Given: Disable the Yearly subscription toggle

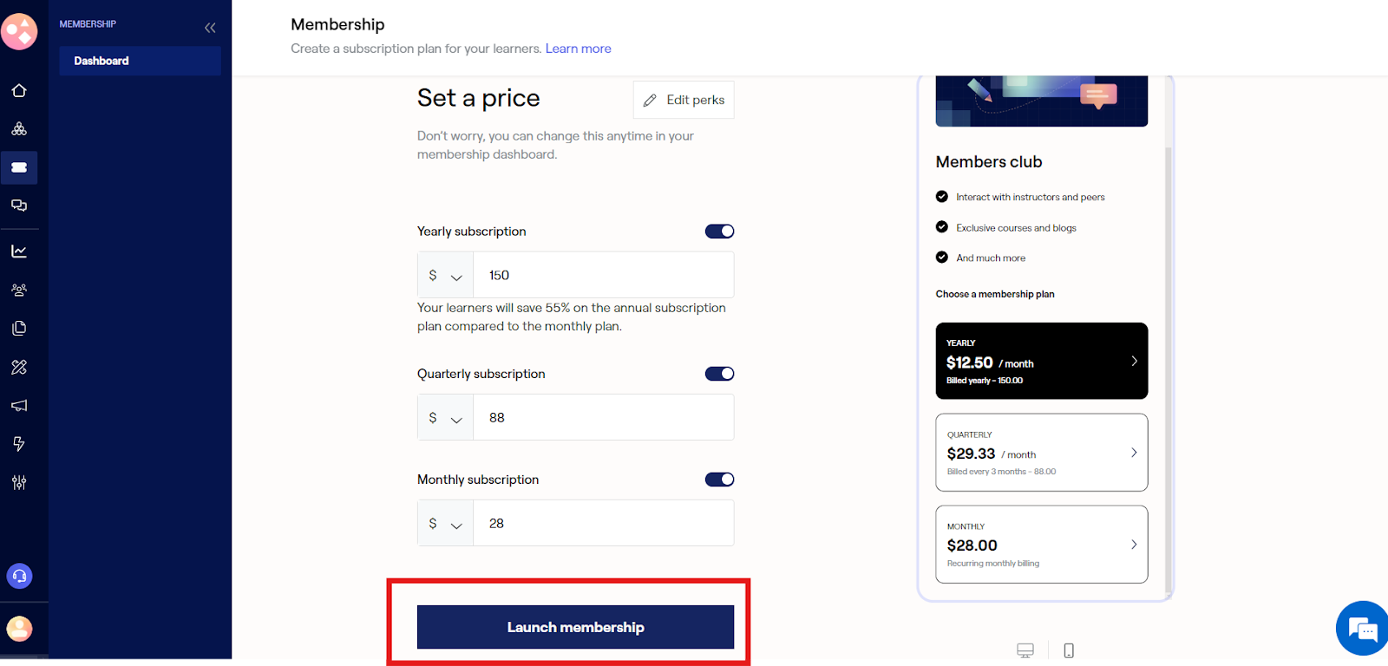Looking at the screenshot, I should (719, 232).
